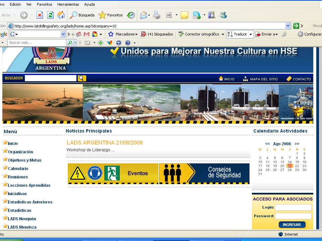Image resolution: width=322 pixels, height=241 pixels.
Task: Open the Messenger people icon
Action: click(x=223, y=15)
